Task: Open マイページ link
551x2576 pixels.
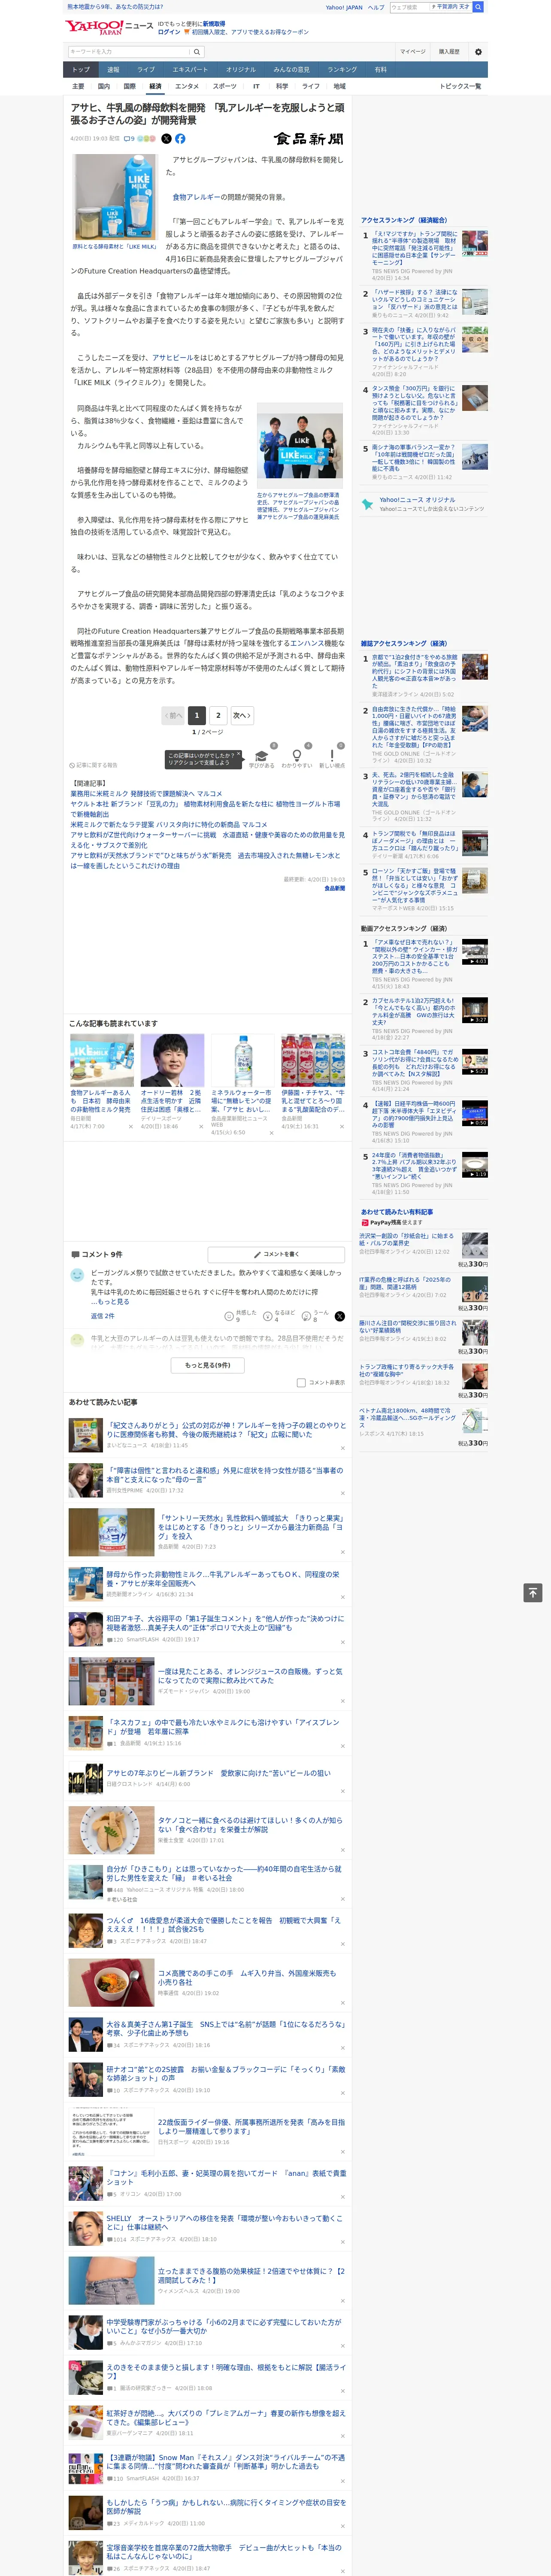Action: click(413, 52)
